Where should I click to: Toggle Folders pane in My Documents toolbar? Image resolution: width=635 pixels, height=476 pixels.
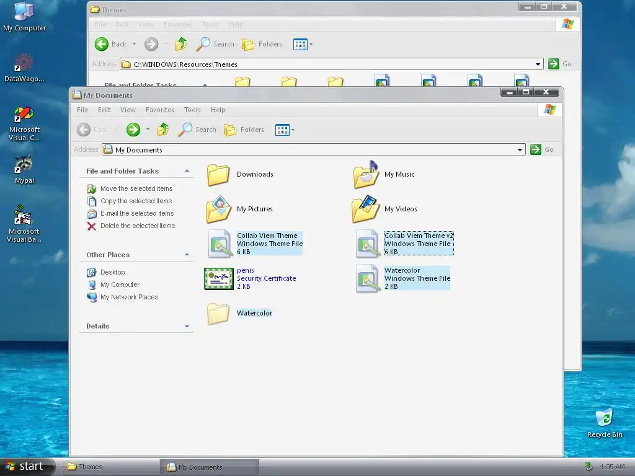click(244, 130)
